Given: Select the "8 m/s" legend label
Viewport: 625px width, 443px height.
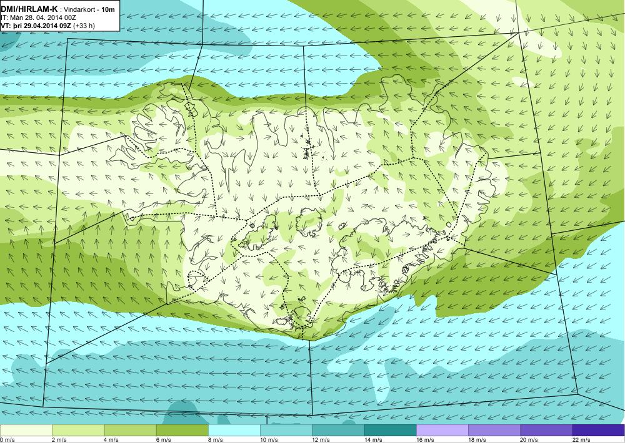Looking at the screenshot, I should [216, 440].
